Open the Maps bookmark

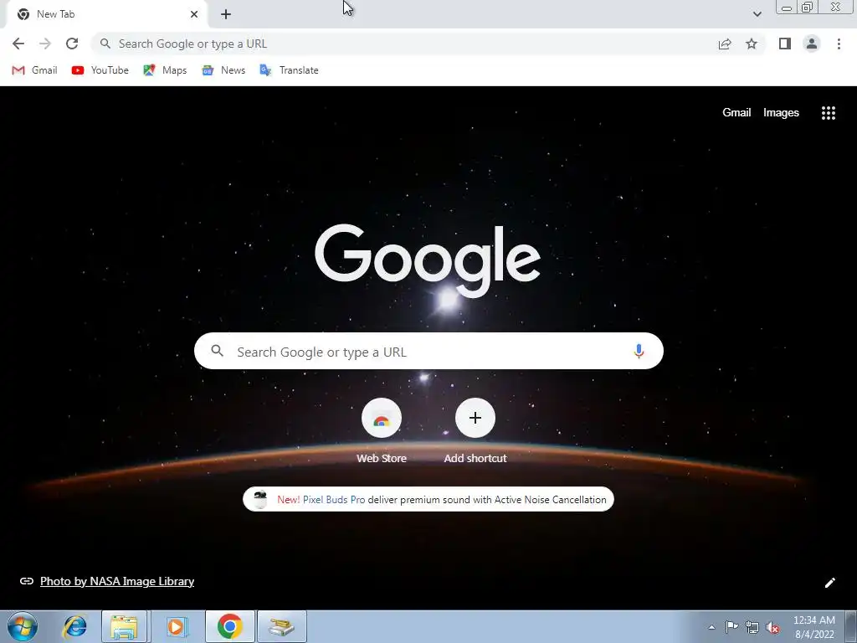165,70
